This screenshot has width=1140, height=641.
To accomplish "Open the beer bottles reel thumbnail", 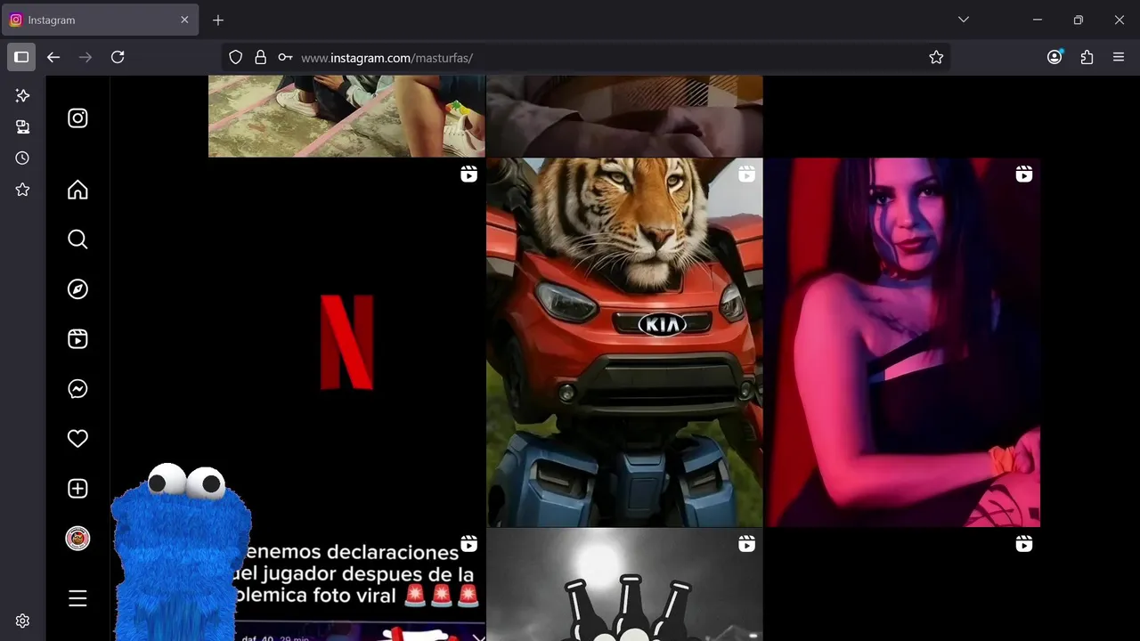I will (624, 584).
